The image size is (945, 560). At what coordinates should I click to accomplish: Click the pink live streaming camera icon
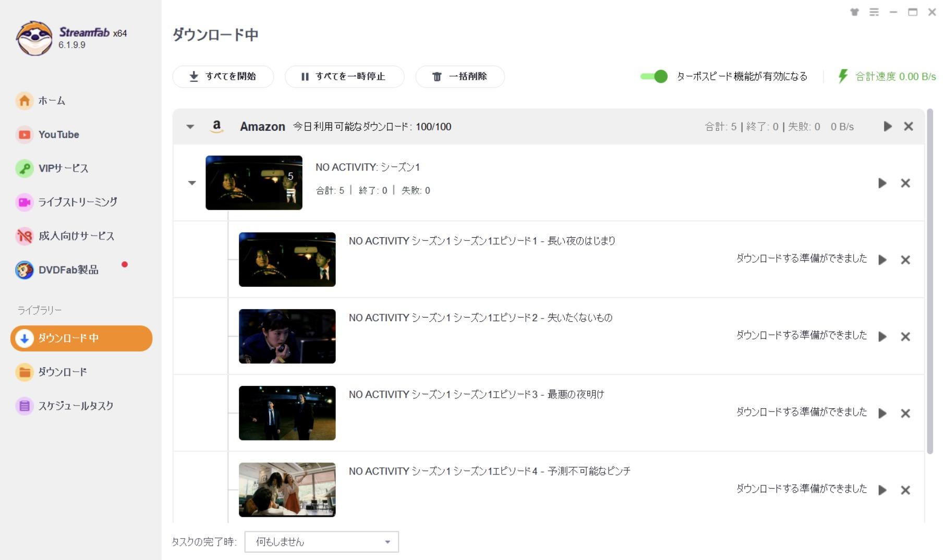(x=24, y=202)
